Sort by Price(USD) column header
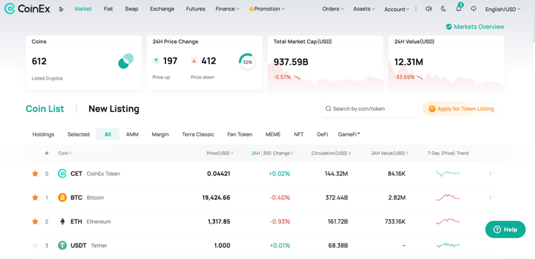This screenshot has height=259, width=535. point(219,153)
